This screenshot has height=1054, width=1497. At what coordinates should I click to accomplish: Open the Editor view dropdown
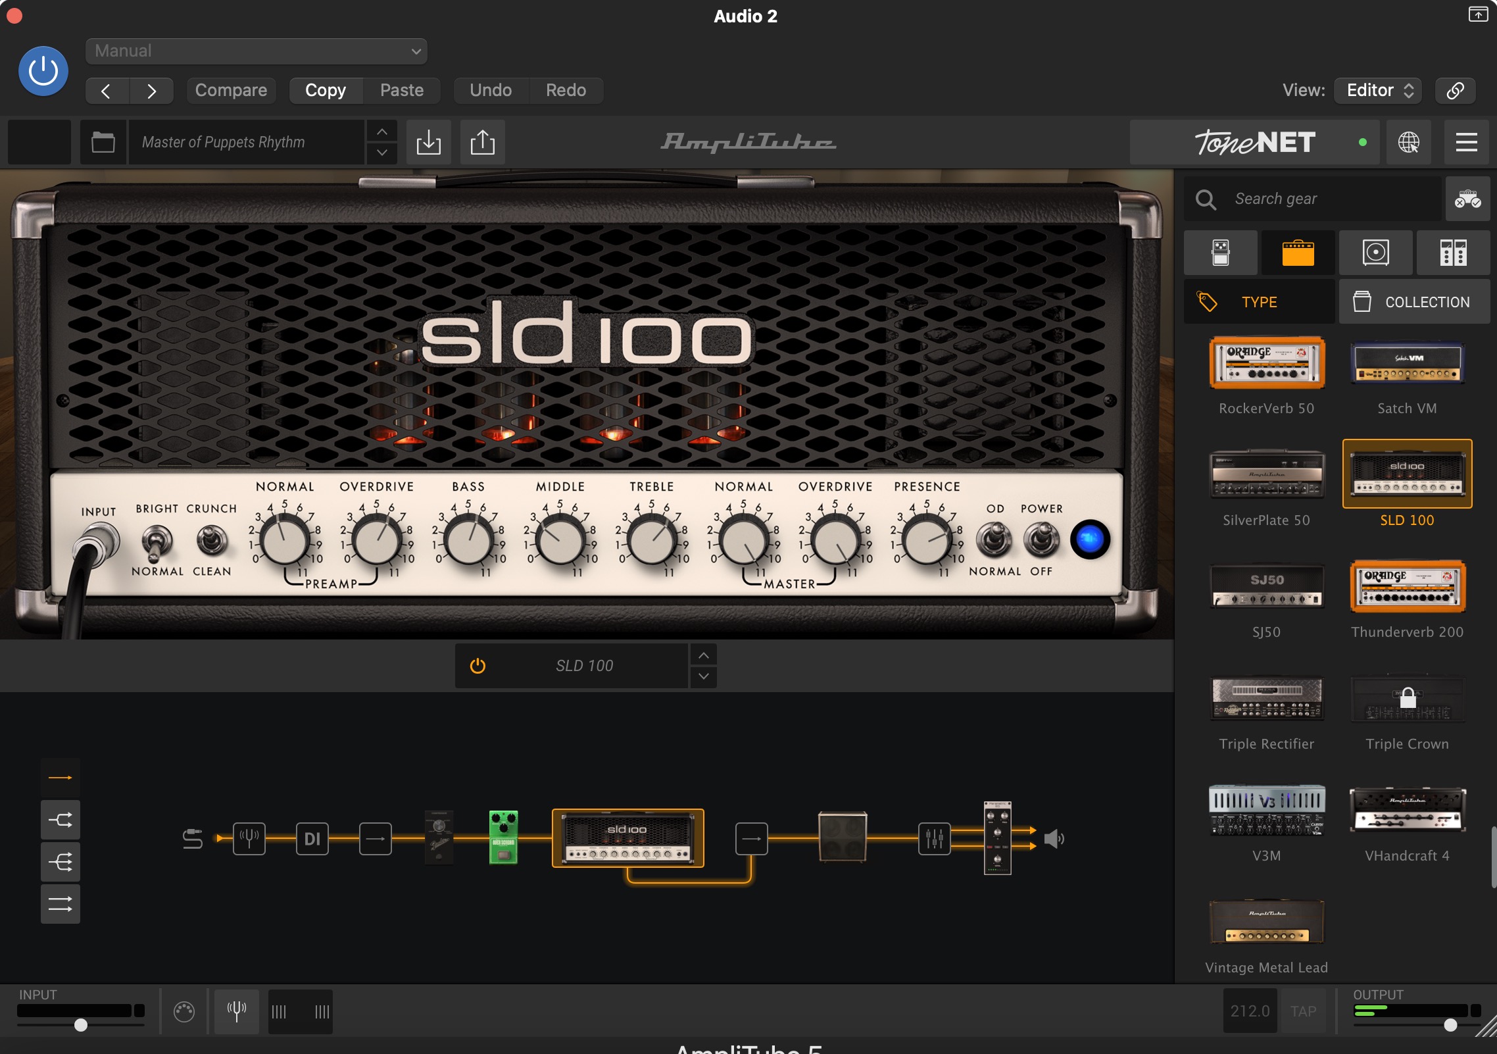[1379, 91]
